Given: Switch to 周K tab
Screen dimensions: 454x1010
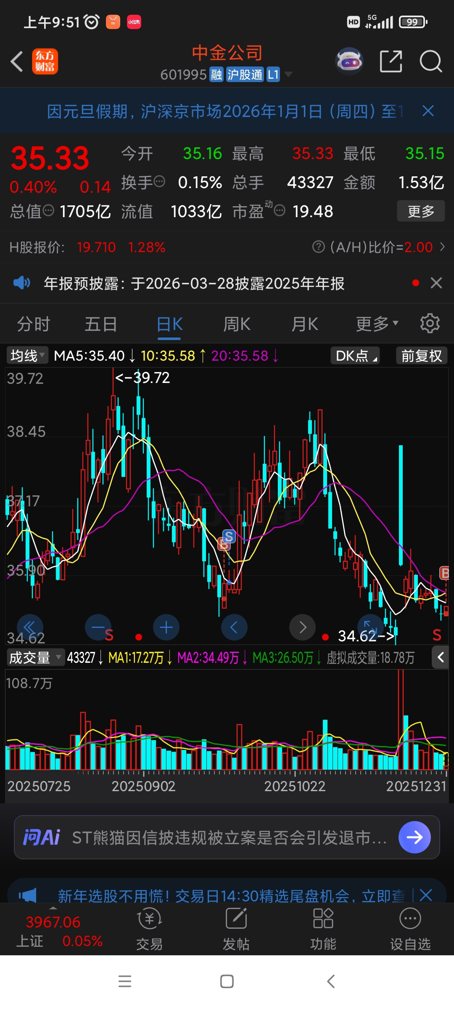Looking at the screenshot, I should click(237, 324).
